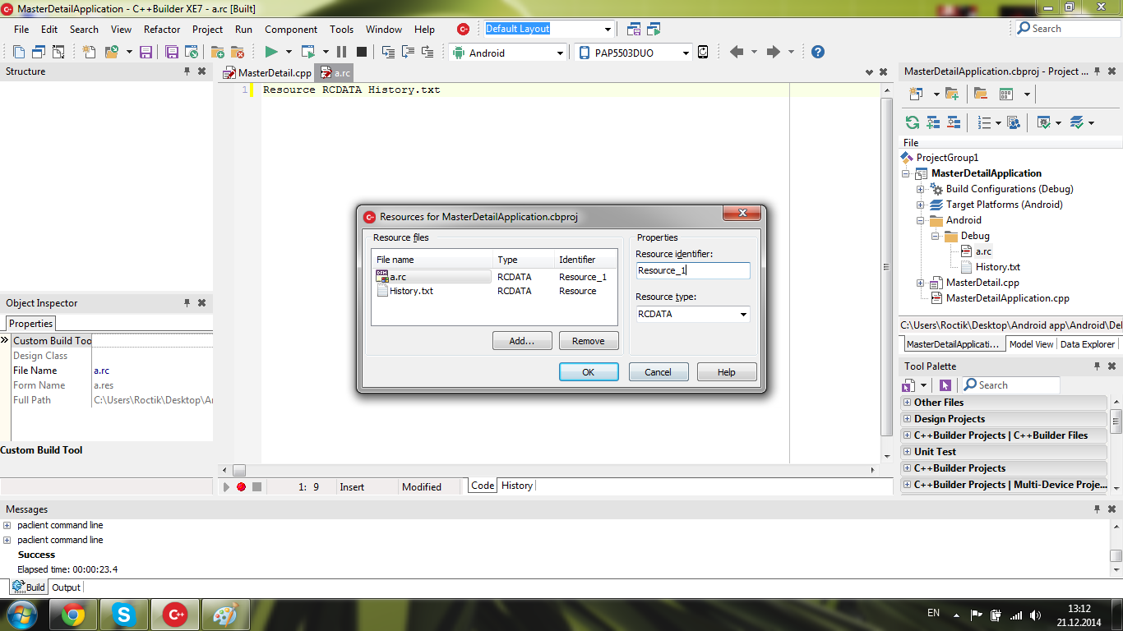Click the Pause toolbar icon
The image size is (1123, 631).
point(342,52)
